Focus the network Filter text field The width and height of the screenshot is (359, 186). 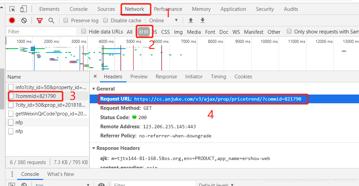coord(42,31)
